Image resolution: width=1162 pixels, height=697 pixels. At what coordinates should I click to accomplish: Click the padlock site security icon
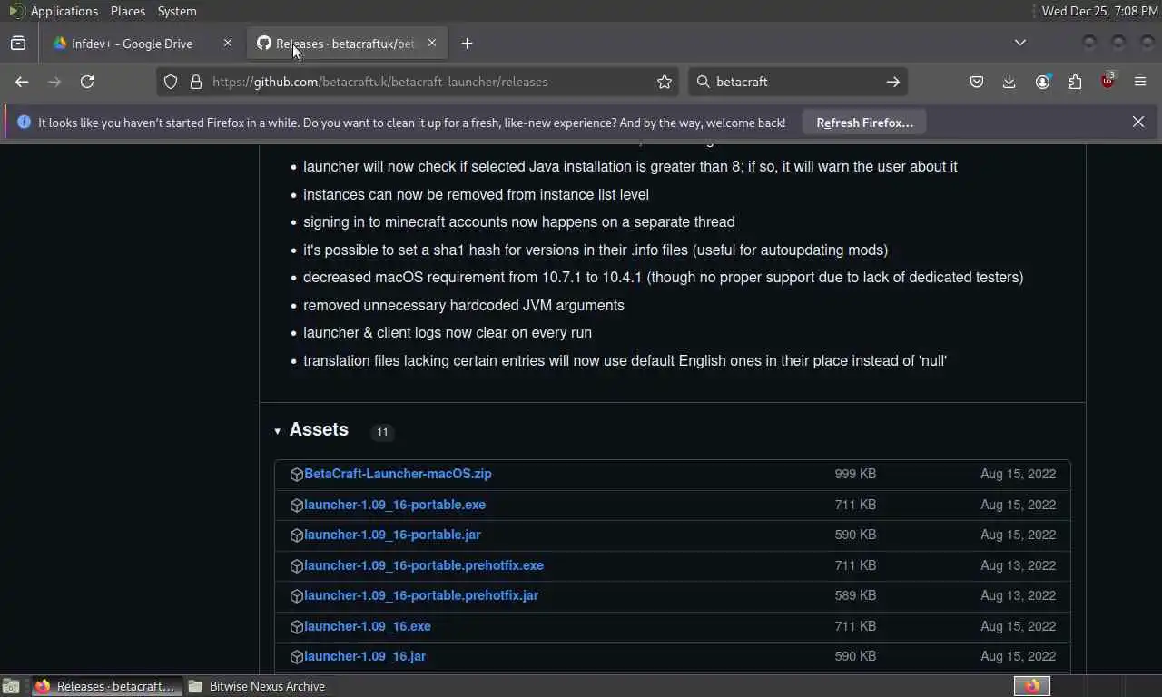click(195, 82)
